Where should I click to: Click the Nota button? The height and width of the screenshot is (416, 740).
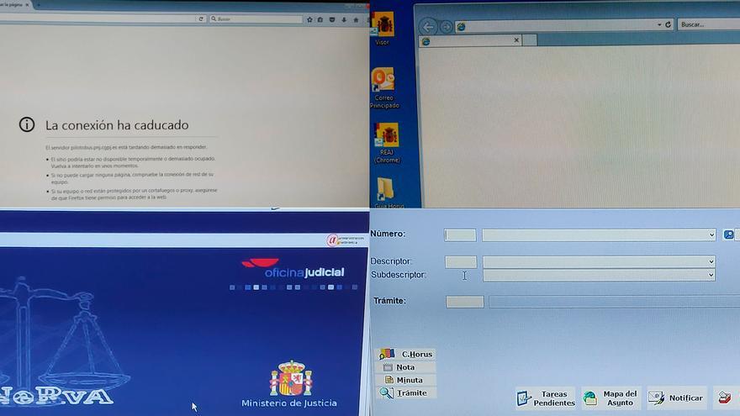point(406,367)
